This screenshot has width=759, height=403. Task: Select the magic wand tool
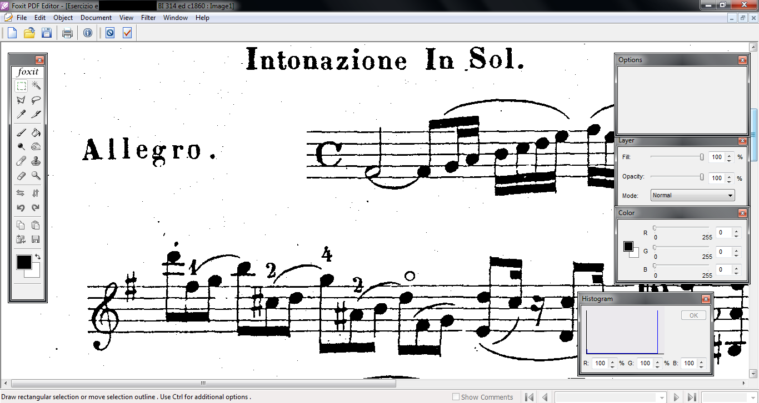[36, 86]
